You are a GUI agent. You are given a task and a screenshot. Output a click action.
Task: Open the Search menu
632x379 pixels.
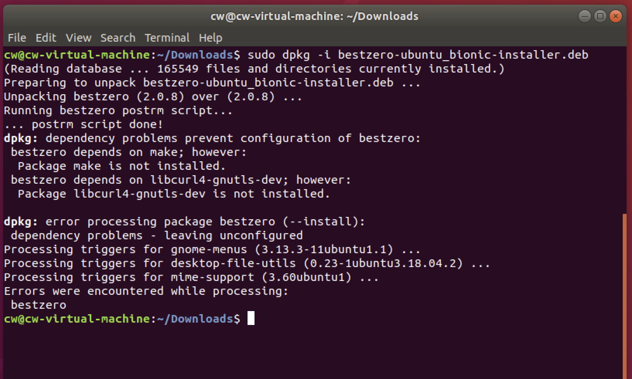(118, 38)
